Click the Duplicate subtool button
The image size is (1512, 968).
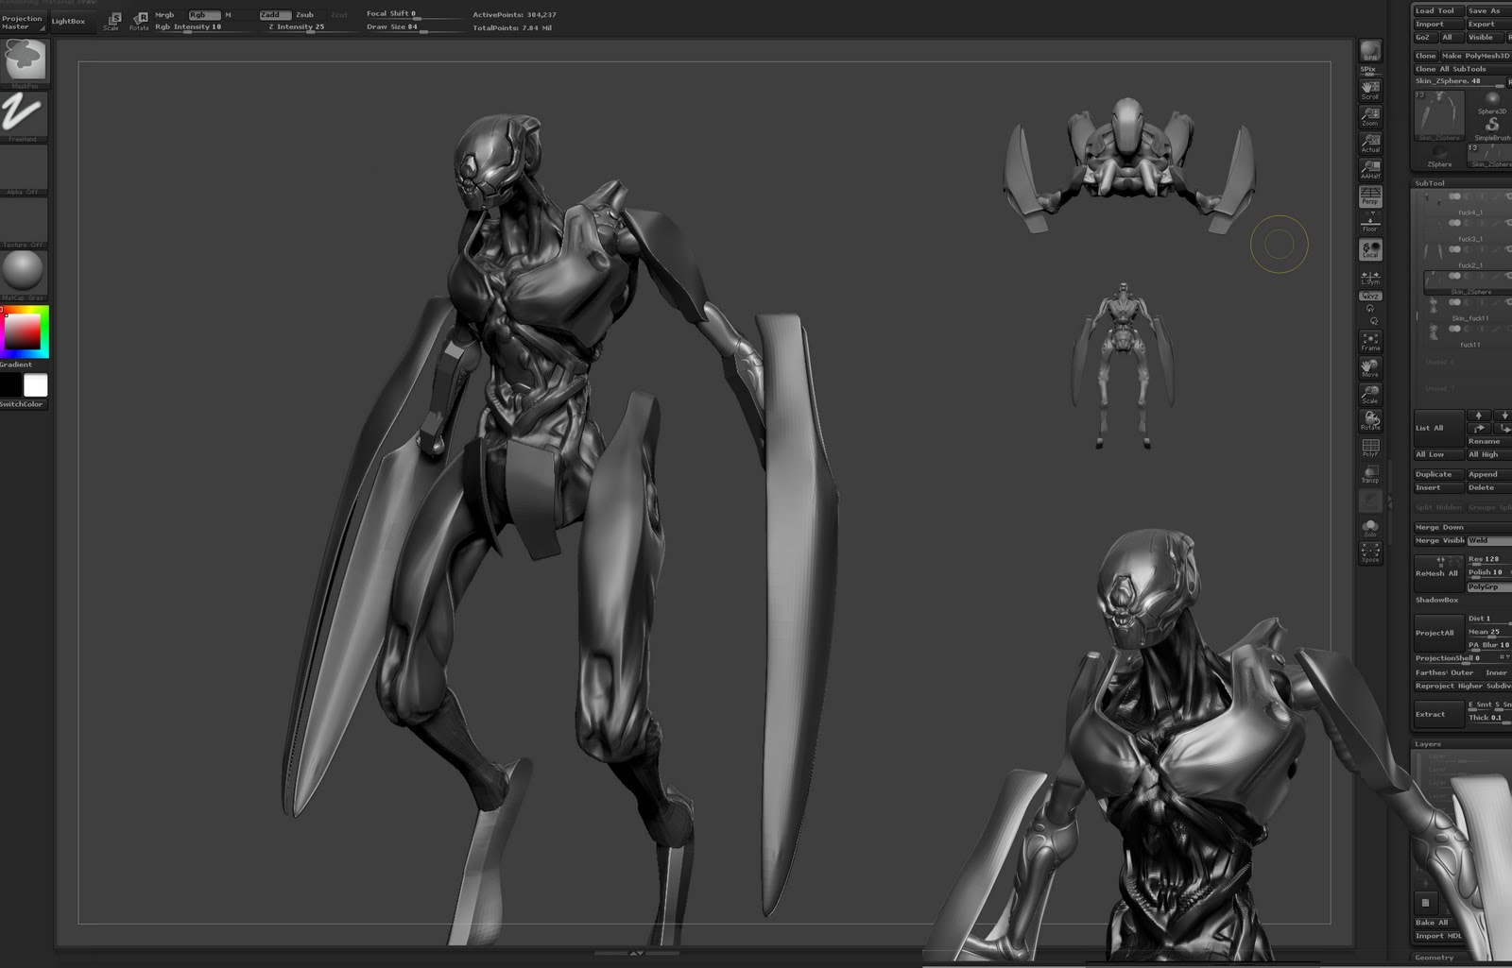click(x=1437, y=474)
